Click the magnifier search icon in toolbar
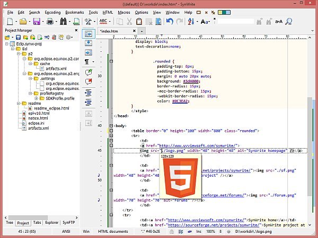 click(289, 21)
